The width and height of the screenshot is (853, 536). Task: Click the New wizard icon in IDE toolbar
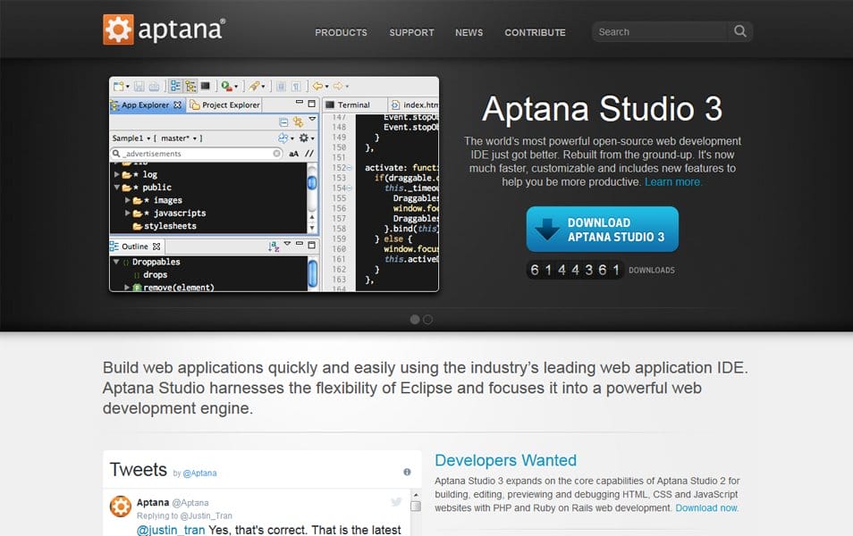(x=119, y=86)
